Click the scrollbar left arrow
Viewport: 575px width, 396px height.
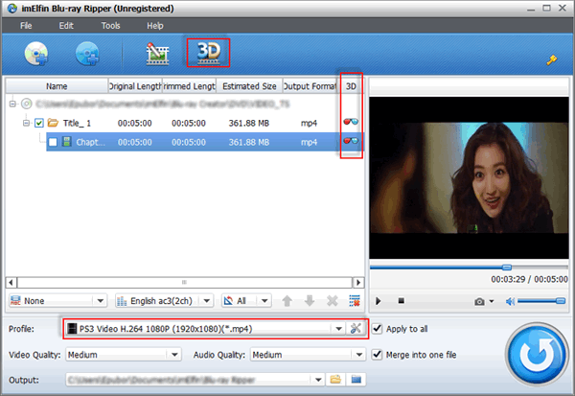[11, 282]
